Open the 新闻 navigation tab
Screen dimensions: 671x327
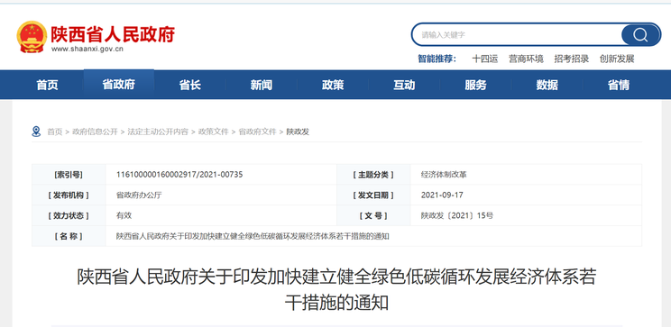click(x=262, y=85)
